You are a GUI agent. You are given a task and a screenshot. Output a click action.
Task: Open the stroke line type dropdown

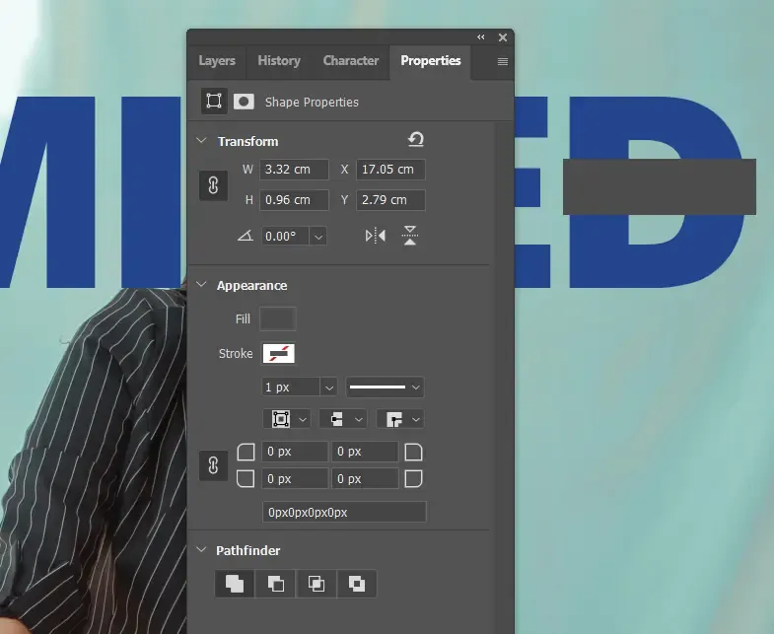pyautogui.click(x=385, y=387)
